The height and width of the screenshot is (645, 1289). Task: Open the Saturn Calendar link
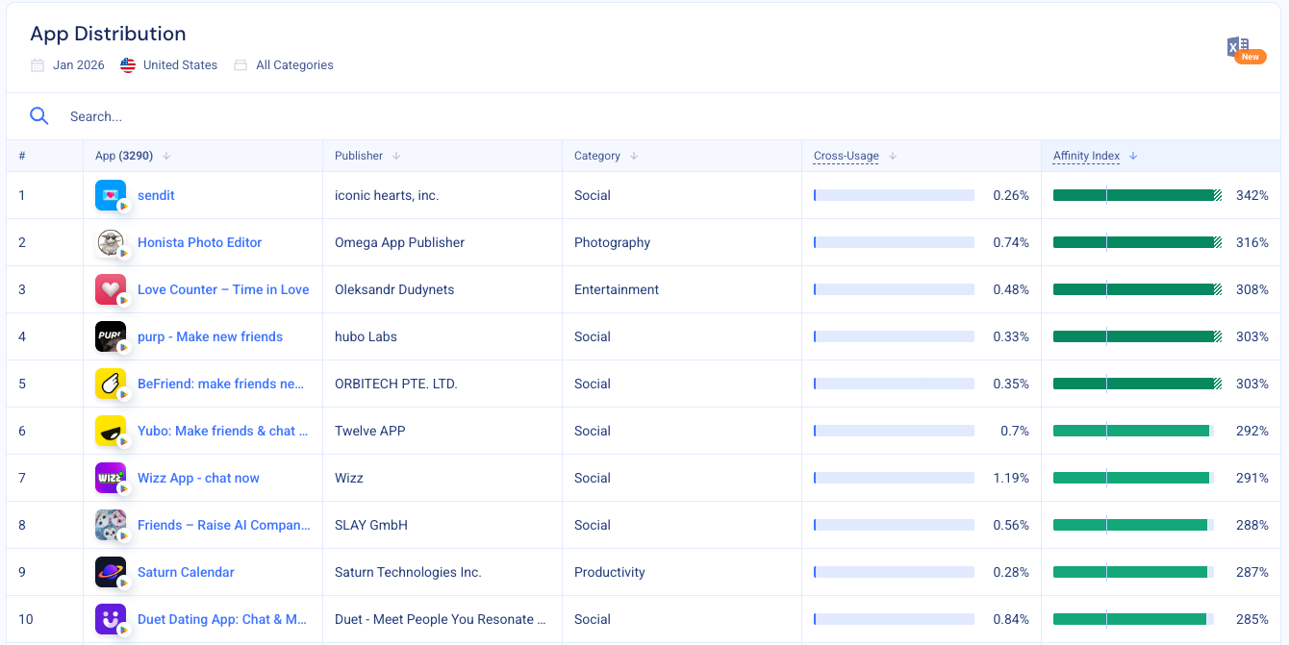tap(186, 572)
